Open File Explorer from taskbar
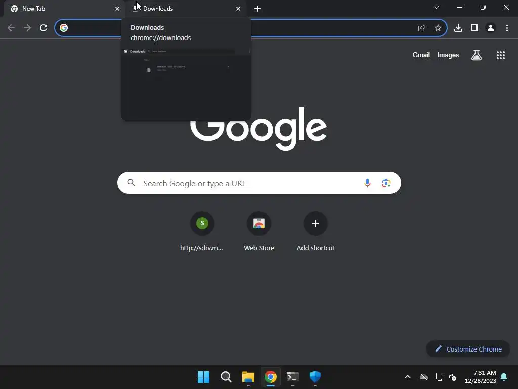Viewport: 518px width, 389px height. coord(248,377)
